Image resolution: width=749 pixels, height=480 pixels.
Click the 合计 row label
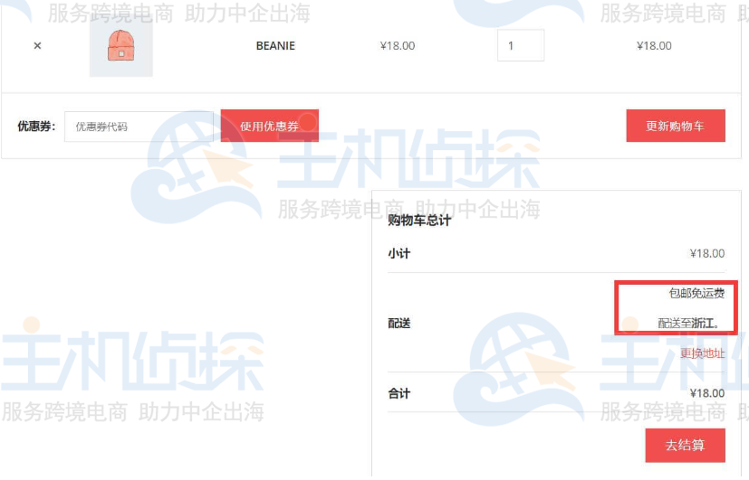click(399, 393)
